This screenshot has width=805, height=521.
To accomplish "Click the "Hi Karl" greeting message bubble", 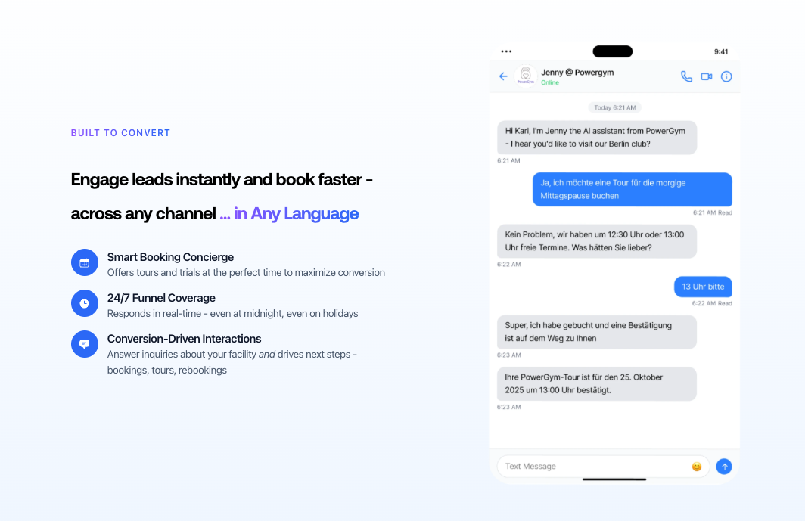I will point(596,138).
